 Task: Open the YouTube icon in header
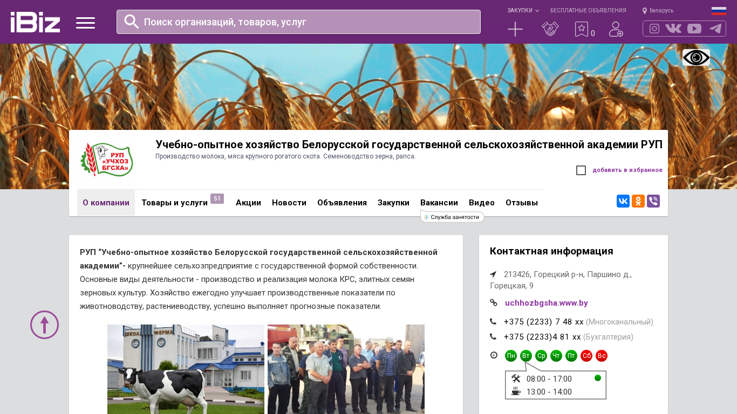(694, 29)
